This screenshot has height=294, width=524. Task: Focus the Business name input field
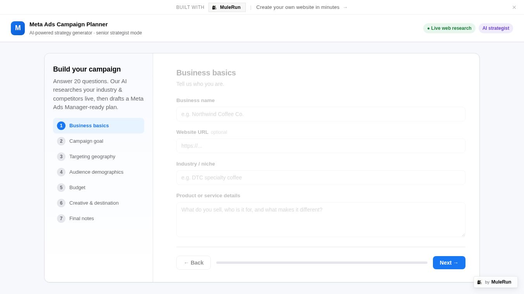(x=321, y=114)
